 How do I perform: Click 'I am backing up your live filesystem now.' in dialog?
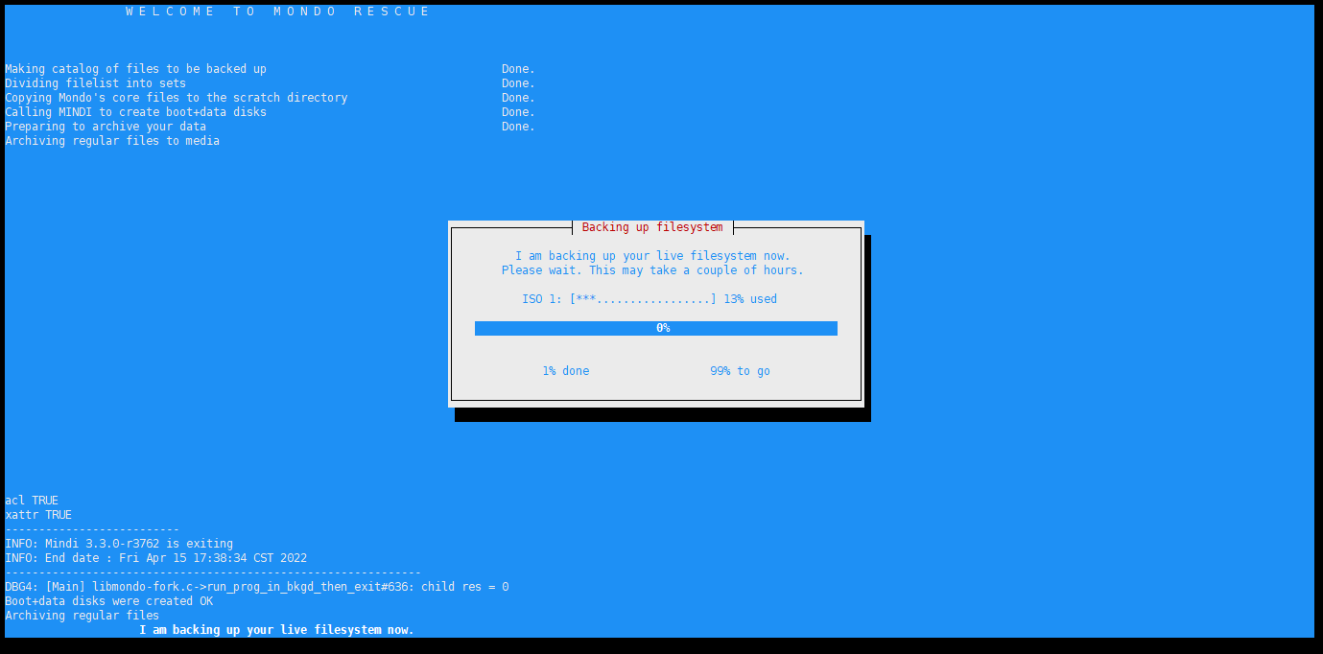click(x=652, y=256)
